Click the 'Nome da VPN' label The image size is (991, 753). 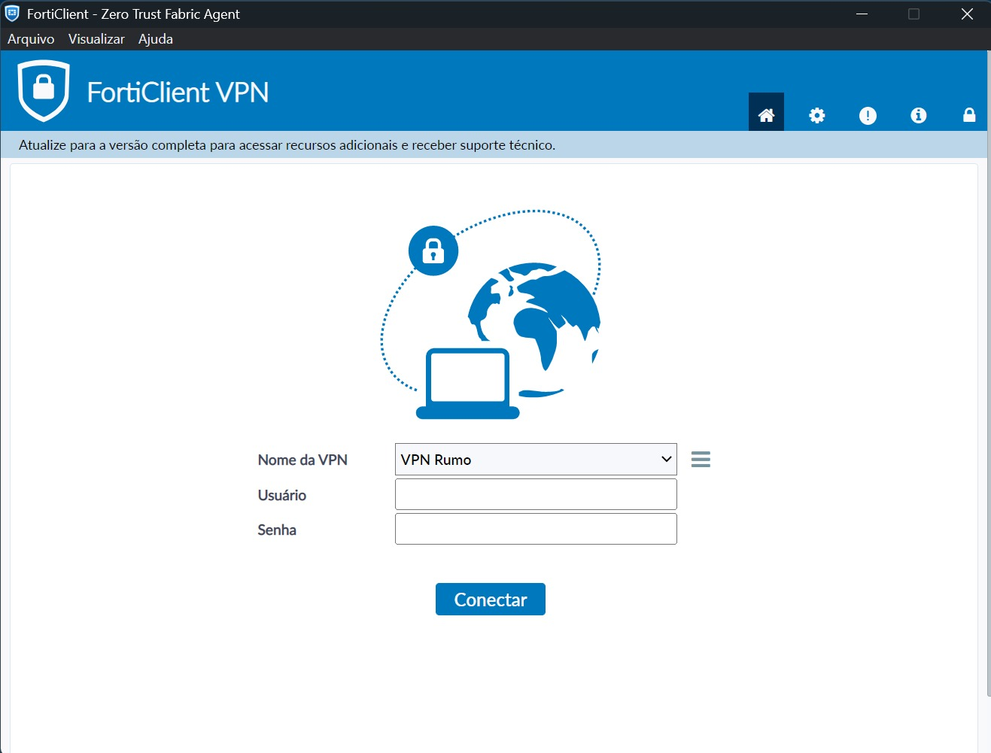click(302, 460)
